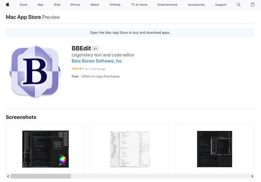Click the BBEdit app title
Screen dimensions: 261x182
[x=81, y=48]
